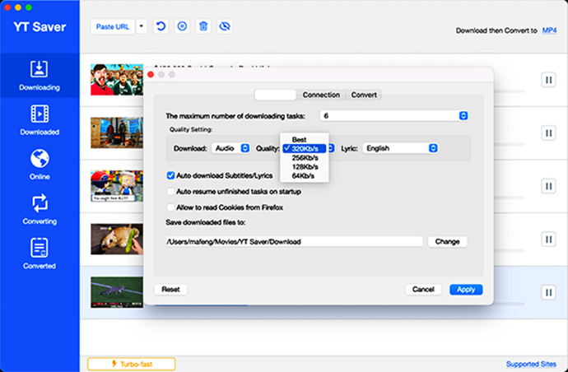This screenshot has width=568, height=372.
Task: Select the first blank preferences tab
Action: (x=275, y=95)
